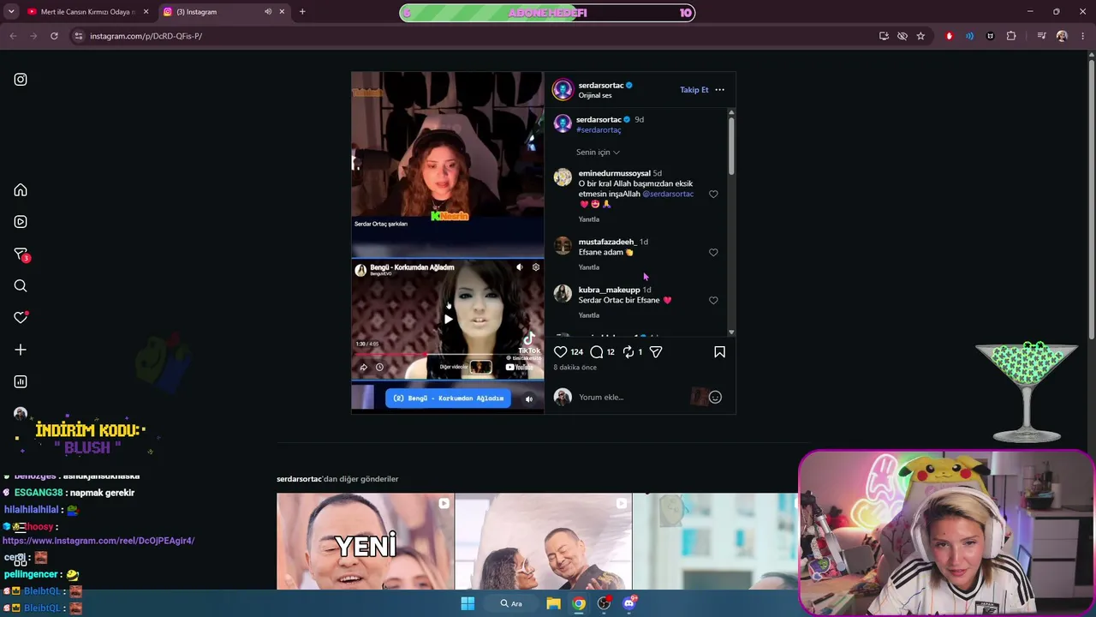Mute the Instagram tab audio

click(268, 12)
